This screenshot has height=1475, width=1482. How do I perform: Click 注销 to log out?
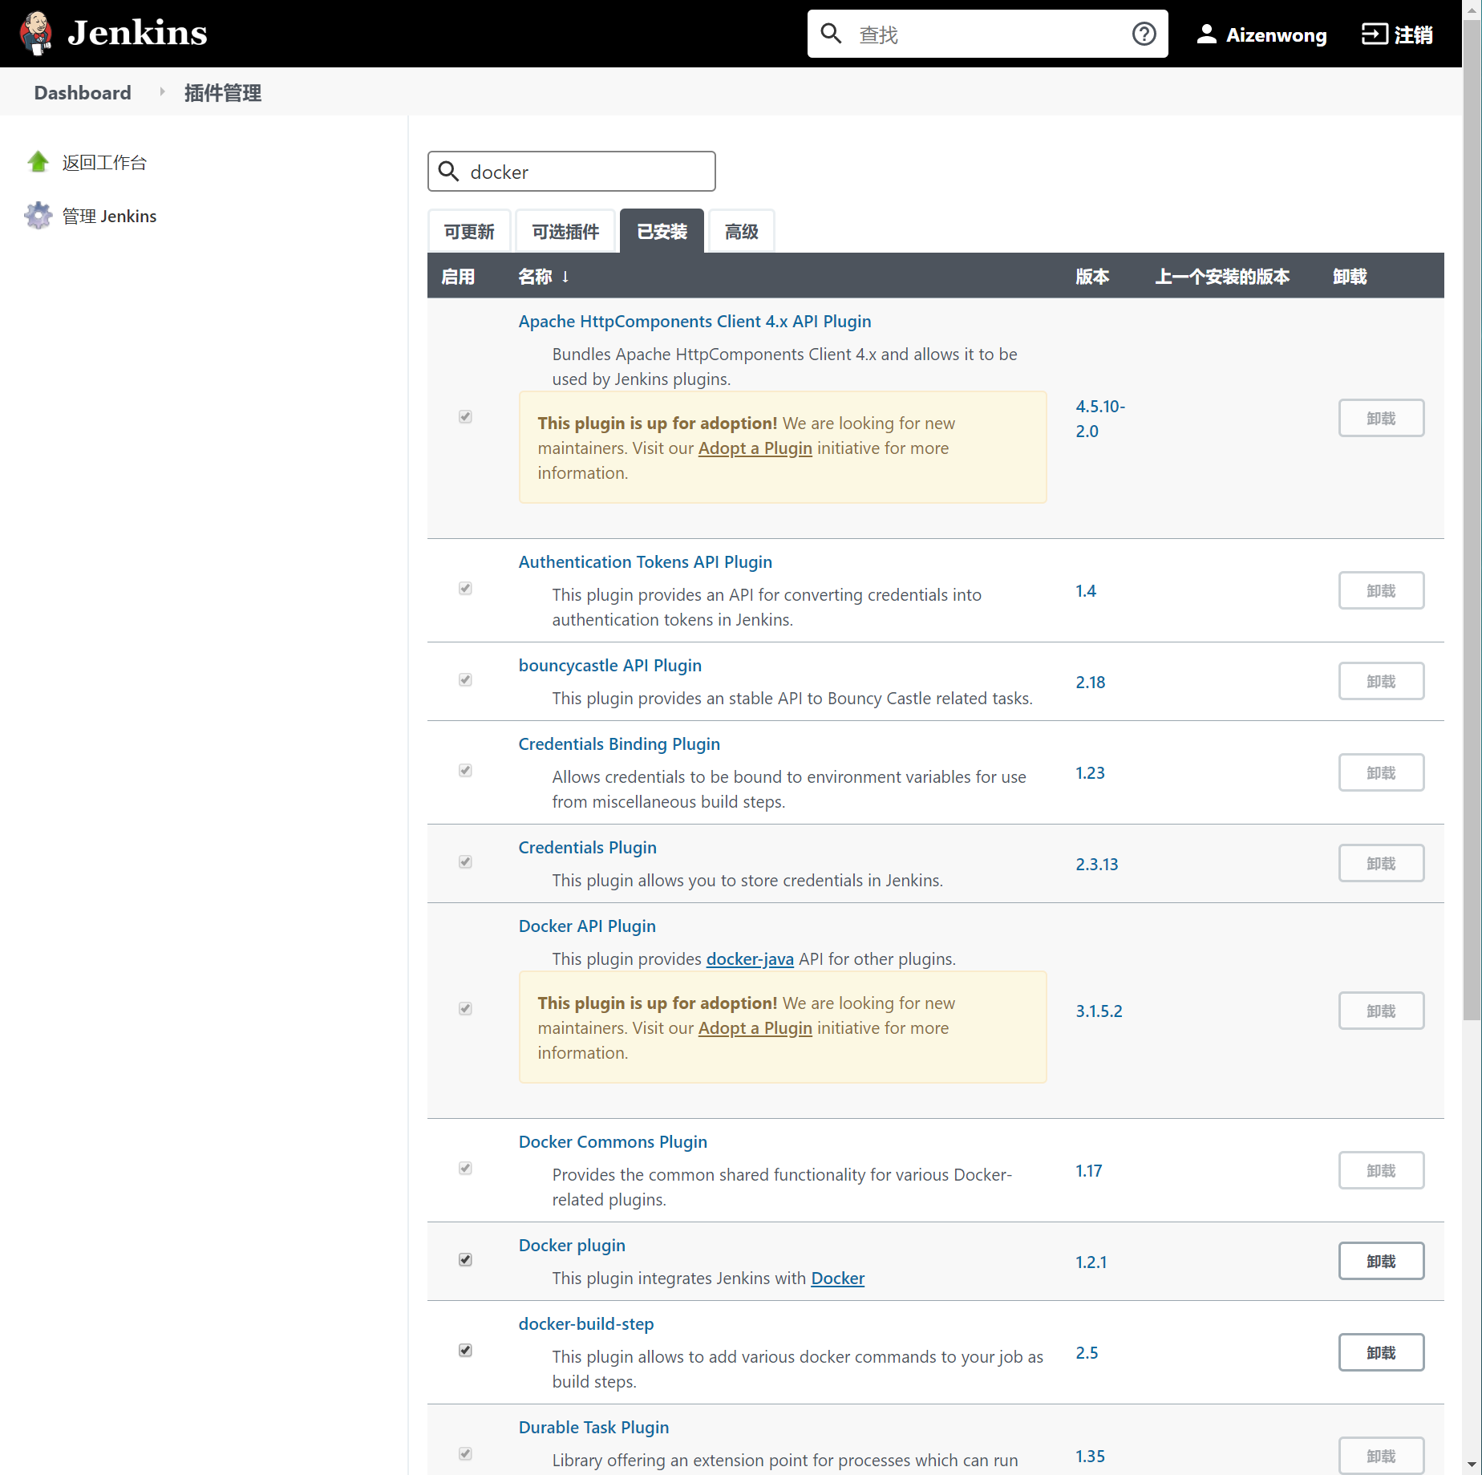click(x=1413, y=34)
